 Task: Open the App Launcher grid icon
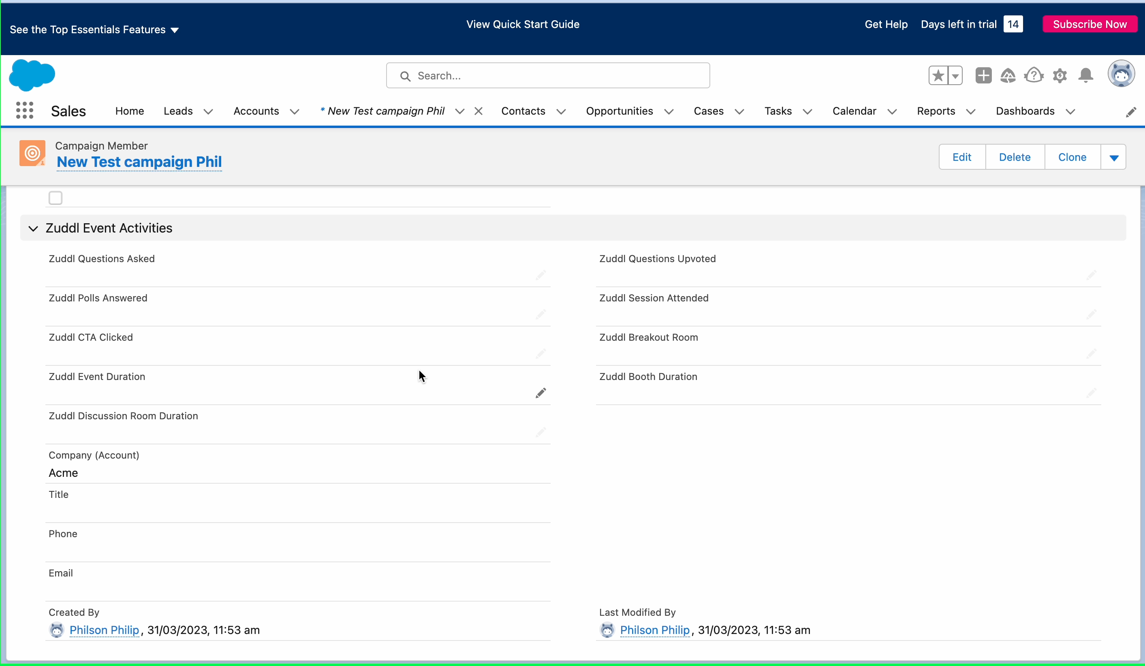(x=25, y=111)
